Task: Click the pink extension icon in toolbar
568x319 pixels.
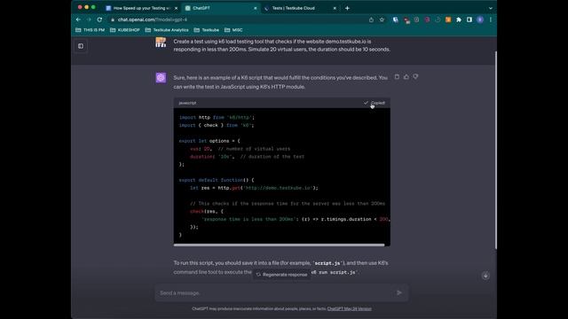Action: [x=427, y=19]
